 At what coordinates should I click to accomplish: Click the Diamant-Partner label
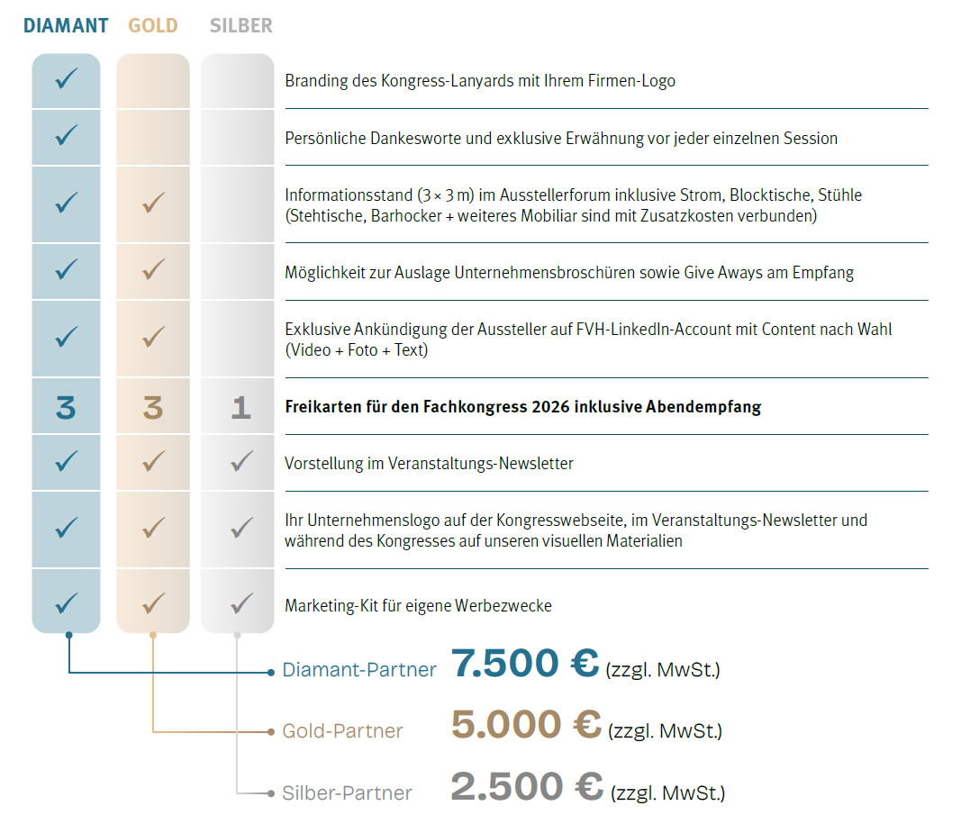(358, 670)
